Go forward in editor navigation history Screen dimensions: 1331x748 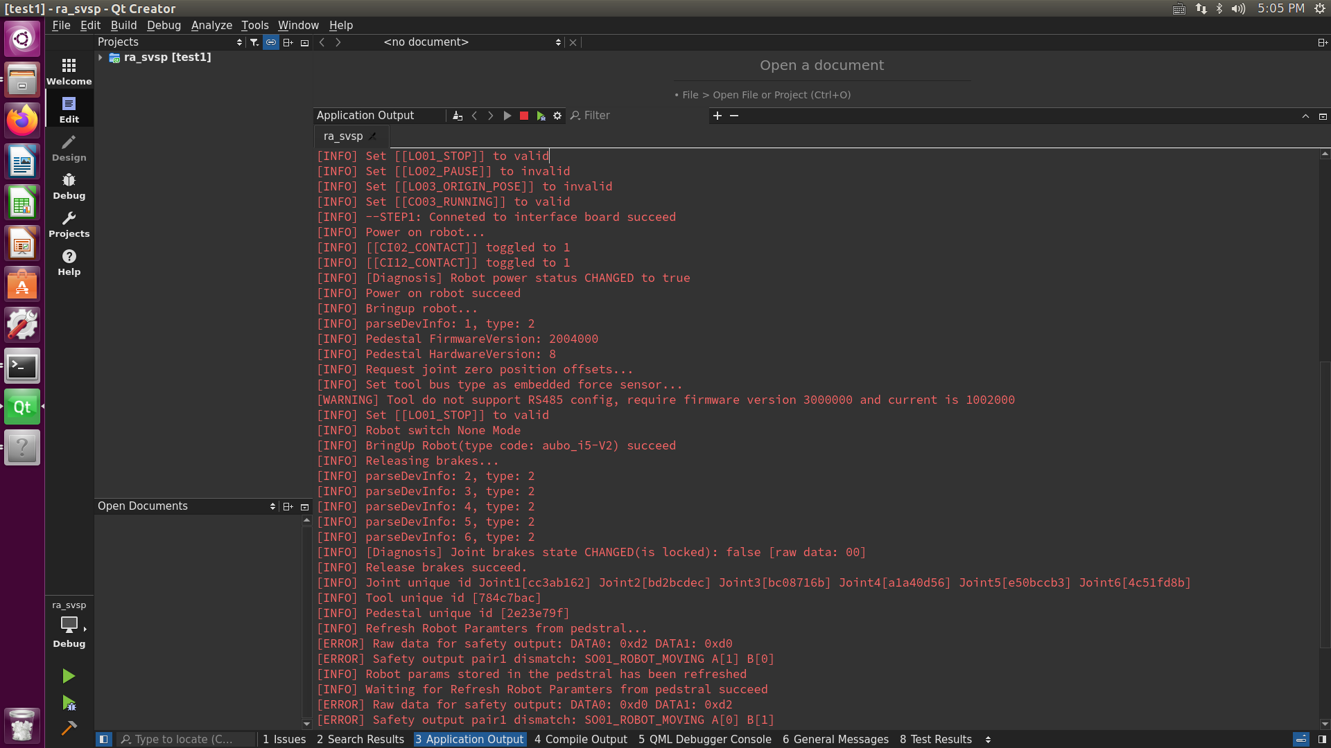[338, 42]
